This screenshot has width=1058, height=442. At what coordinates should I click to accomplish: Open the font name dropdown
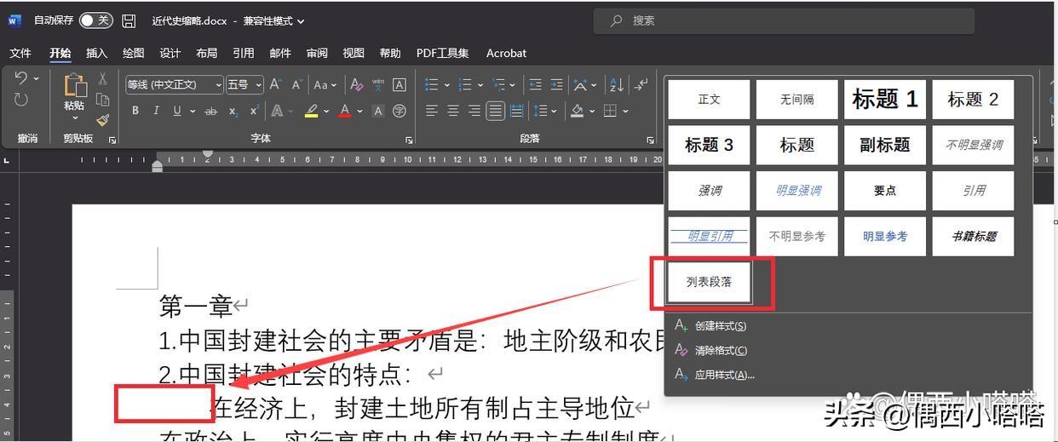pos(219,84)
